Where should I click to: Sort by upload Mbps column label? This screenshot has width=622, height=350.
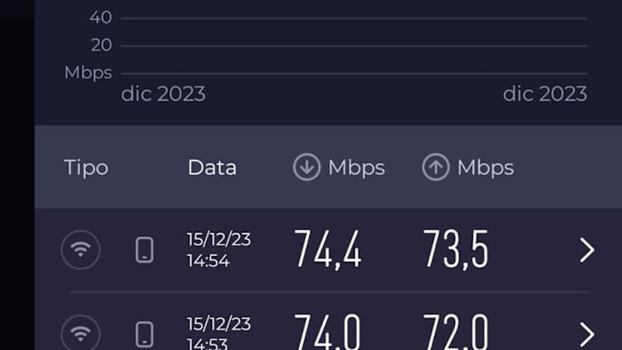485,168
